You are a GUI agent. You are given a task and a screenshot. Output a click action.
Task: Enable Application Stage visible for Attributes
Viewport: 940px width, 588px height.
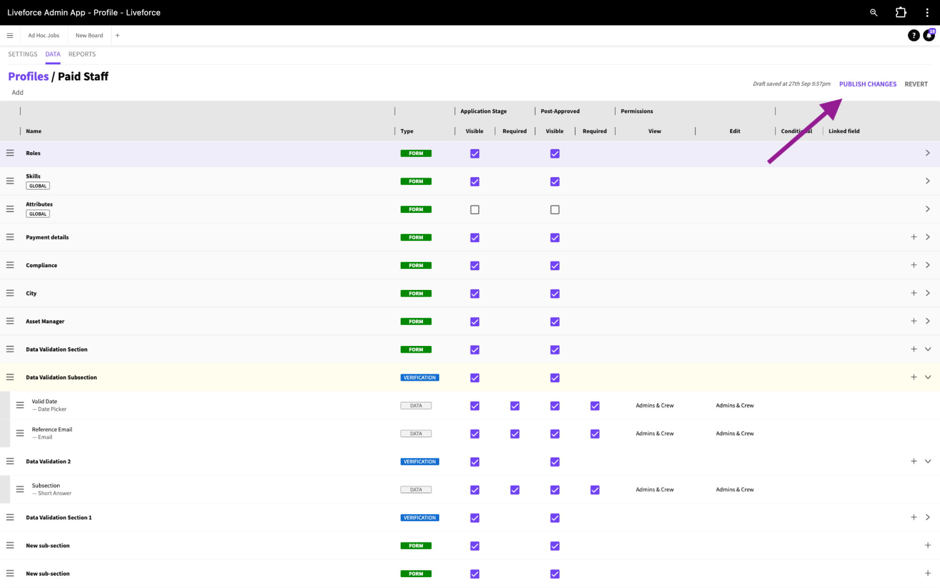point(475,210)
